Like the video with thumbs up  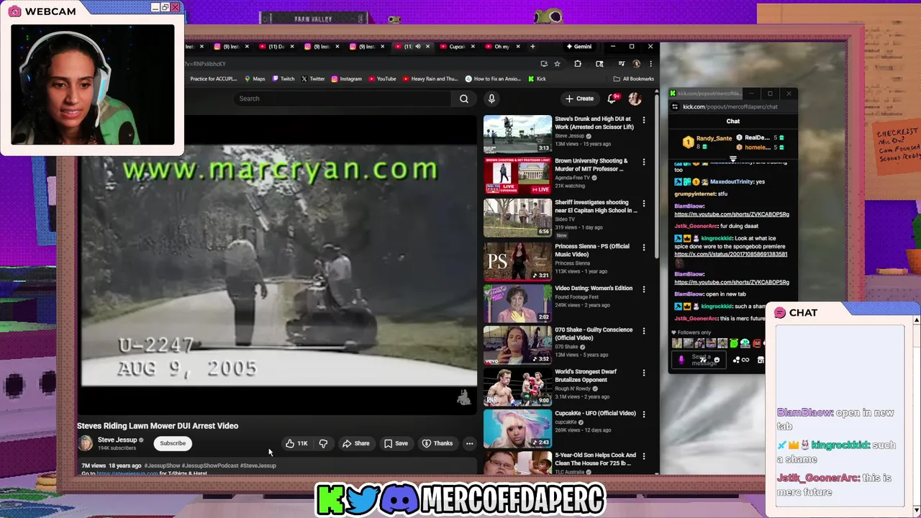tap(296, 443)
